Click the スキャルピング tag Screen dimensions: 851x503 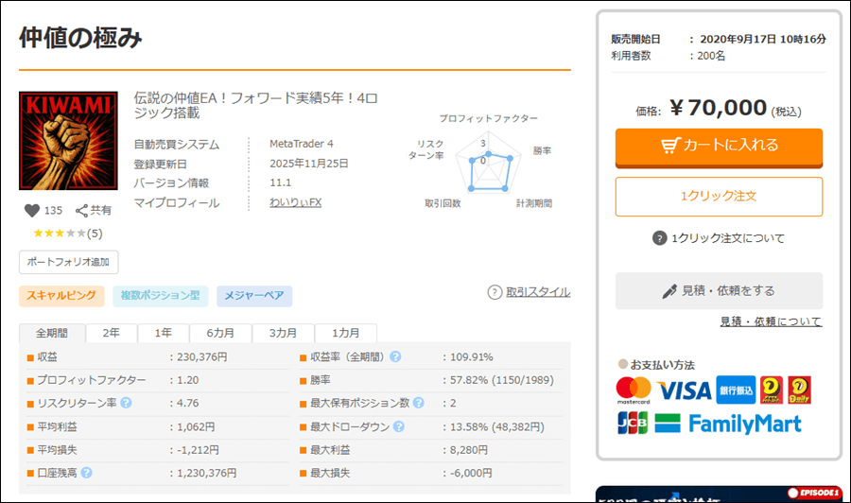click(x=61, y=296)
